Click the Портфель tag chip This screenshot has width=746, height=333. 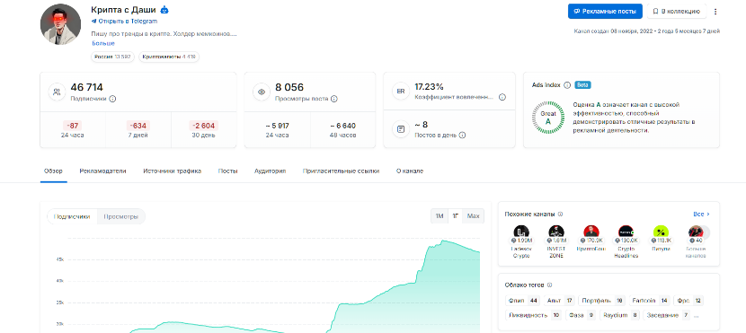(x=602, y=301)
